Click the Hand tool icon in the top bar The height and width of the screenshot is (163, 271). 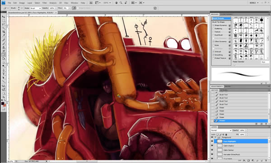click(x=117, y=3)
